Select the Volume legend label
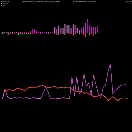132x132 pixels. (5, 4)
